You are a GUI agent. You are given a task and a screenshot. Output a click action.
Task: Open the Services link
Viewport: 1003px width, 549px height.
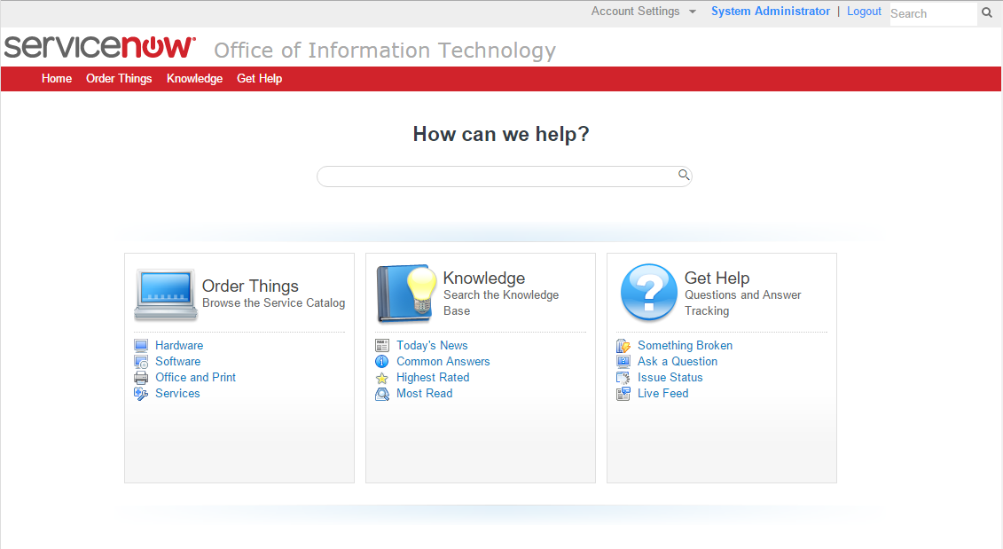178,394
